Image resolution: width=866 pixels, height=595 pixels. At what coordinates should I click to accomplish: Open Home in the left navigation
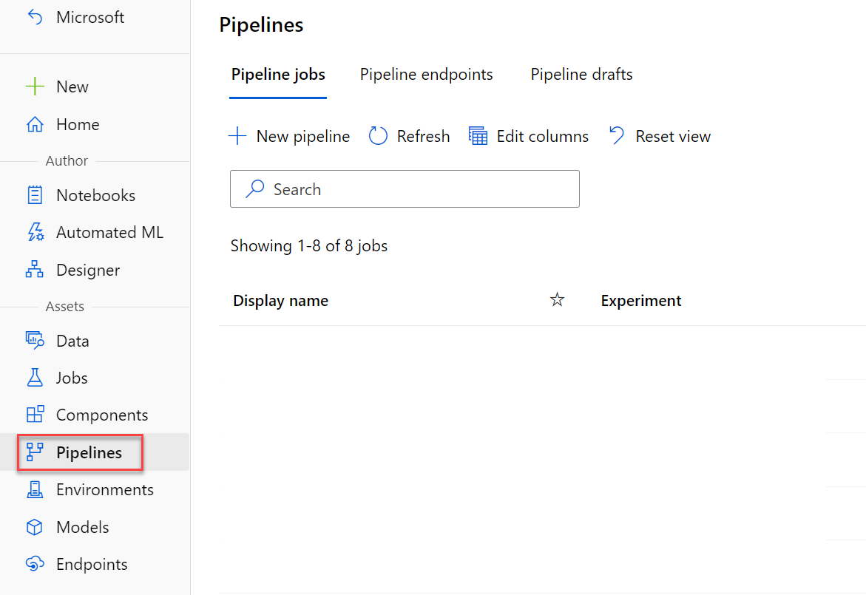[78, 124]
